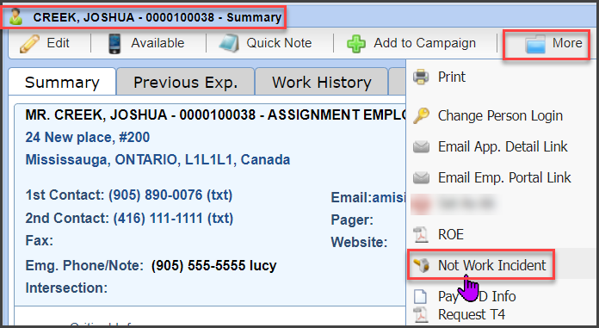
Task: Click the Email address value
Action: [x=389, y=198]
